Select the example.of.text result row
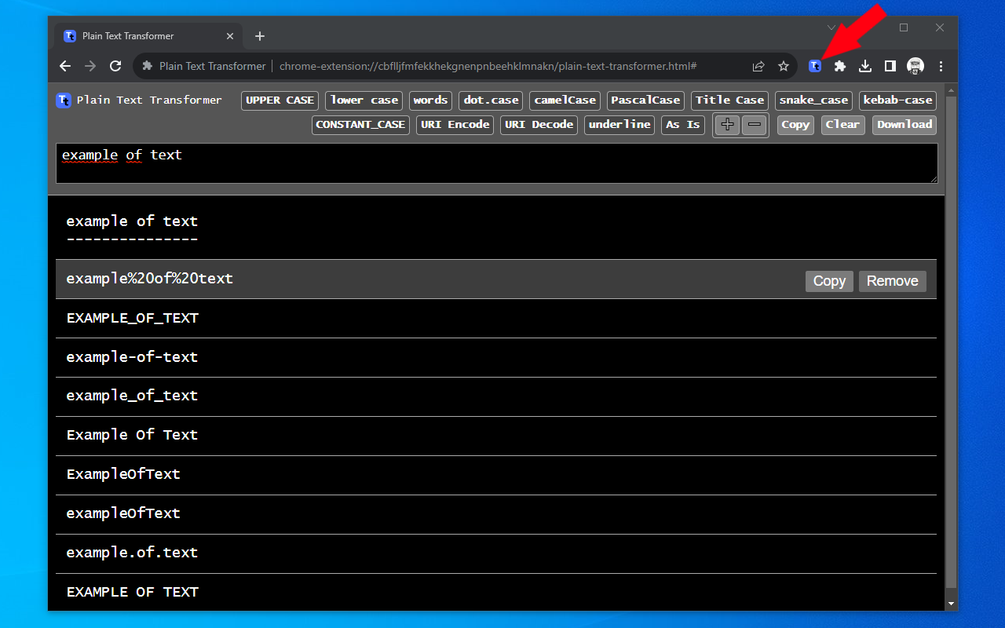Image resolution: width=1005 pixels, height=628 pixels. [x=496, y=553]
